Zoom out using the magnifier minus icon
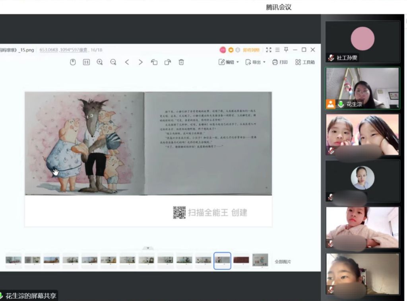Screen dimensions: 407x301 pos(113,62)
